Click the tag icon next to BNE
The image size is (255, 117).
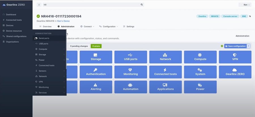(x=250, y=16)
